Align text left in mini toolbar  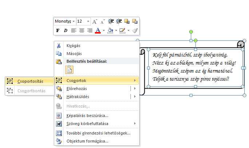74,30
